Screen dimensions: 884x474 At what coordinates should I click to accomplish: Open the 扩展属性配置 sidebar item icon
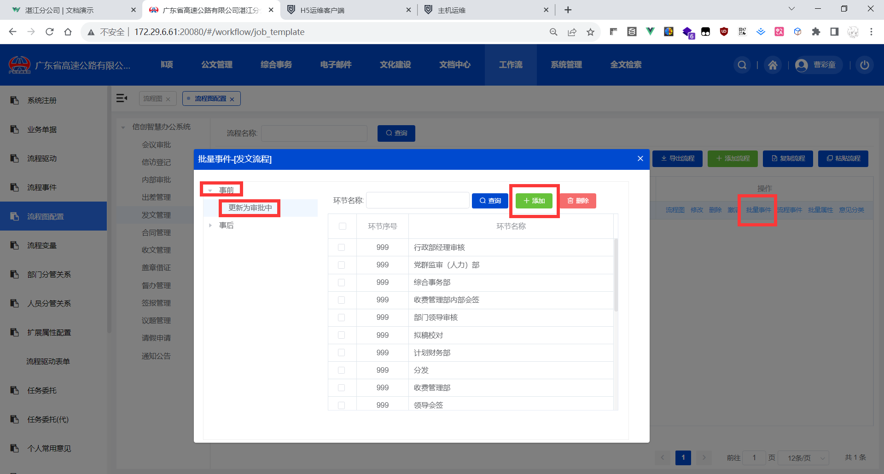tap(15, 332)
